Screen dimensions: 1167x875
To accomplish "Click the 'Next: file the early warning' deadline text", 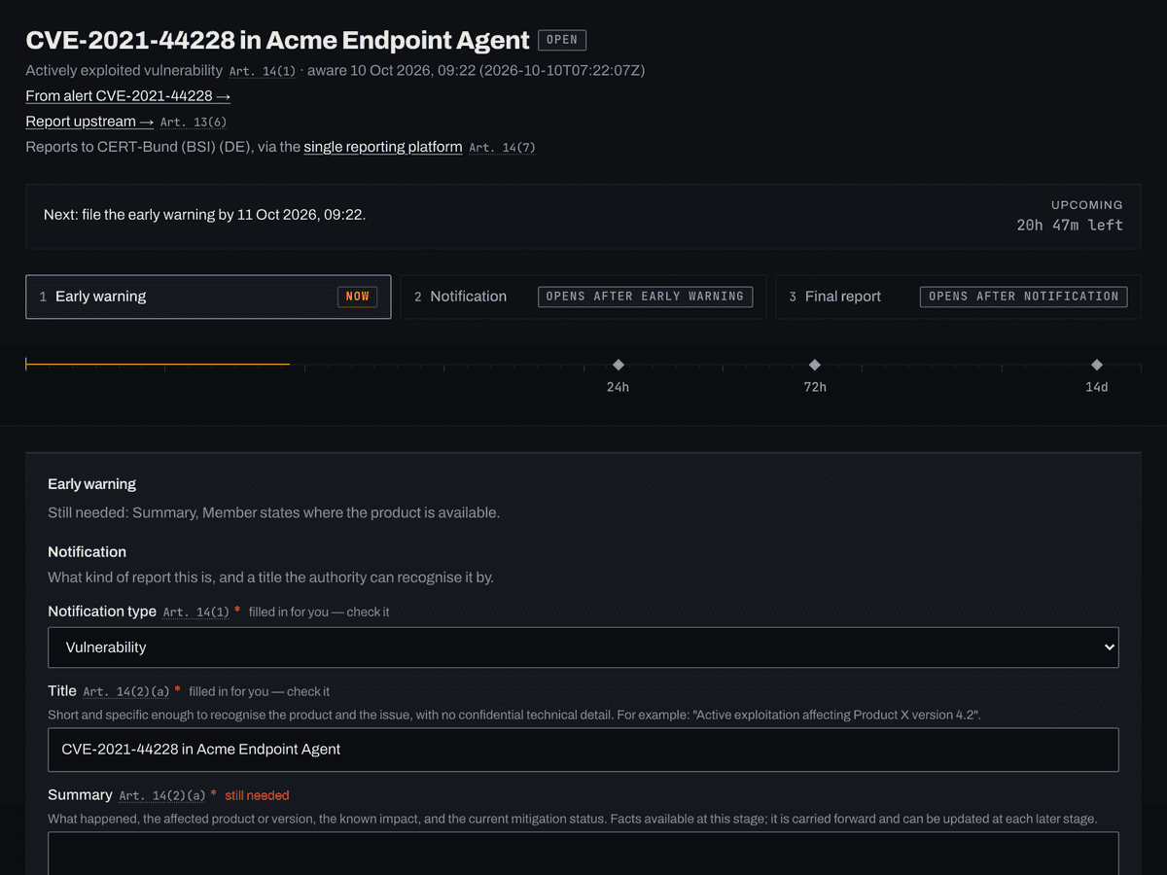I will click(x=205, y=215).
